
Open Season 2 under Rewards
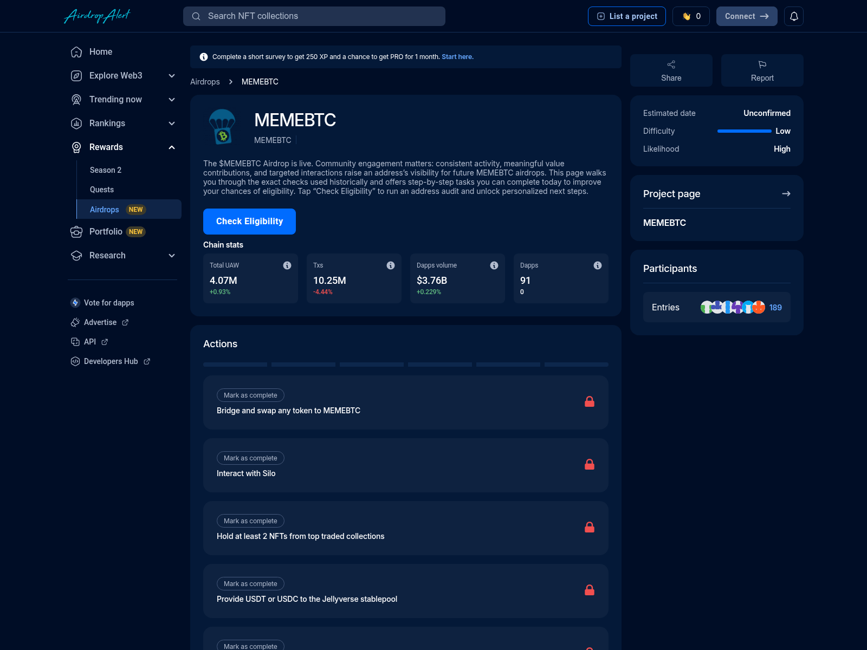pos(106,170)
